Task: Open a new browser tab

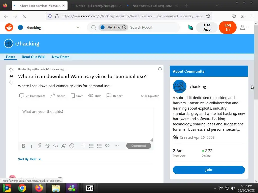Action: (186, 6)
